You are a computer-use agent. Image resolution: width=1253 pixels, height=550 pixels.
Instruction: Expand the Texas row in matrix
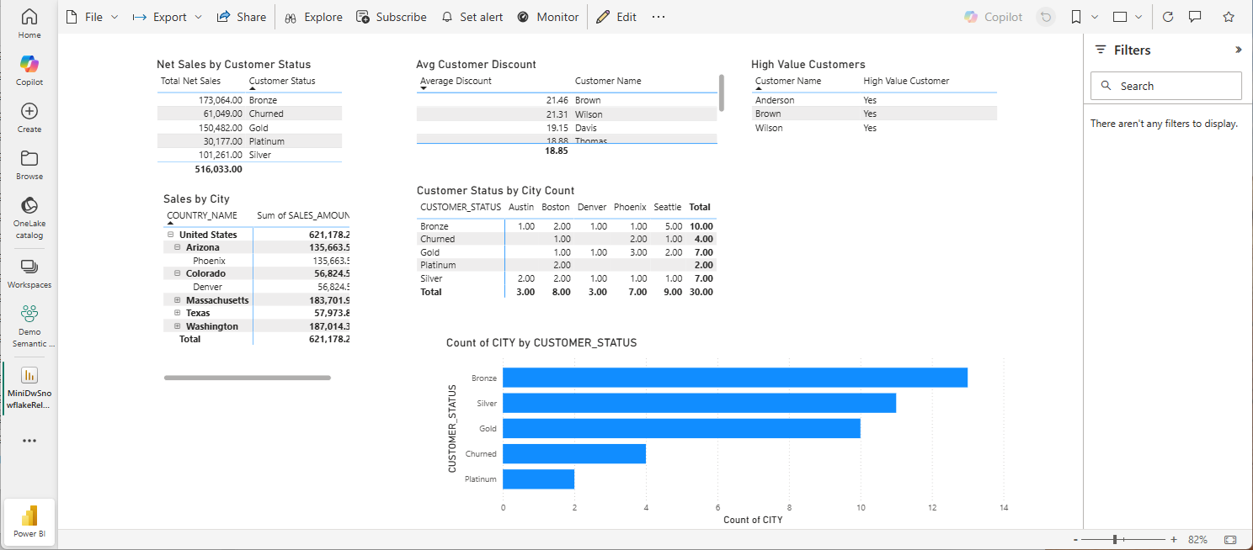pyautogui.click(x=178, y=313)
